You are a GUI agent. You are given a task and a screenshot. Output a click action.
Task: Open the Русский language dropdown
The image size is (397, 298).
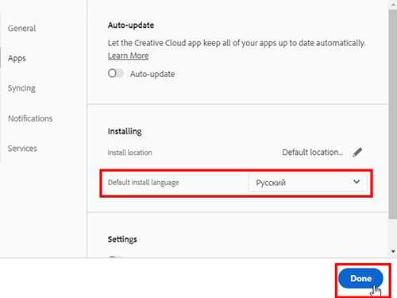[x=307, y=183]
